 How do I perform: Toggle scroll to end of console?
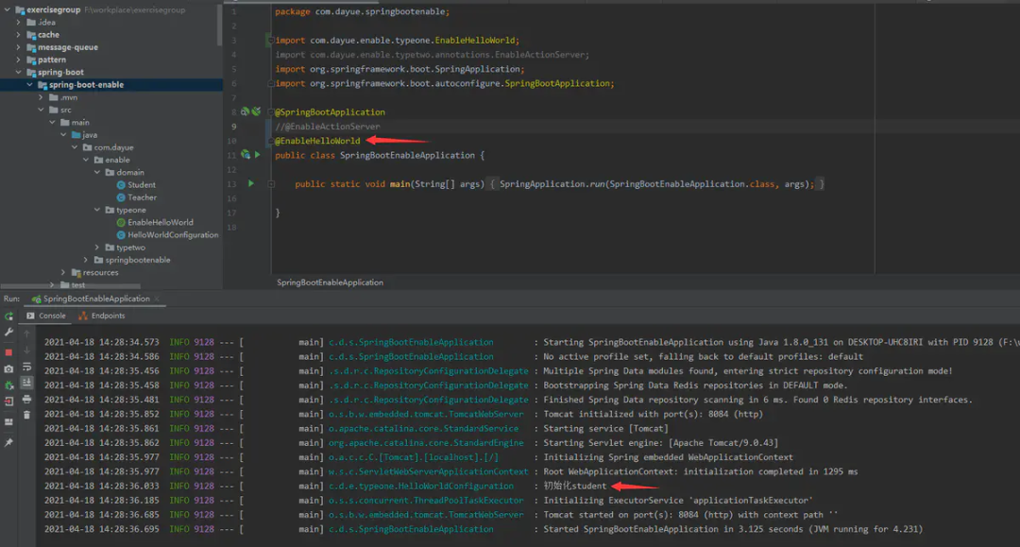(26, 383)
